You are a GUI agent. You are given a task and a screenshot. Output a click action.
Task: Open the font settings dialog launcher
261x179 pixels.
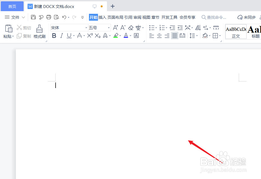click(144, 41)
